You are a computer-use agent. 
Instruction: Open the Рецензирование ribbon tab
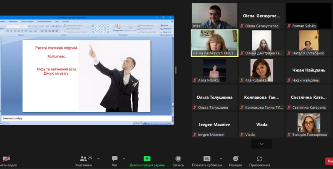[x=45, y=22]
